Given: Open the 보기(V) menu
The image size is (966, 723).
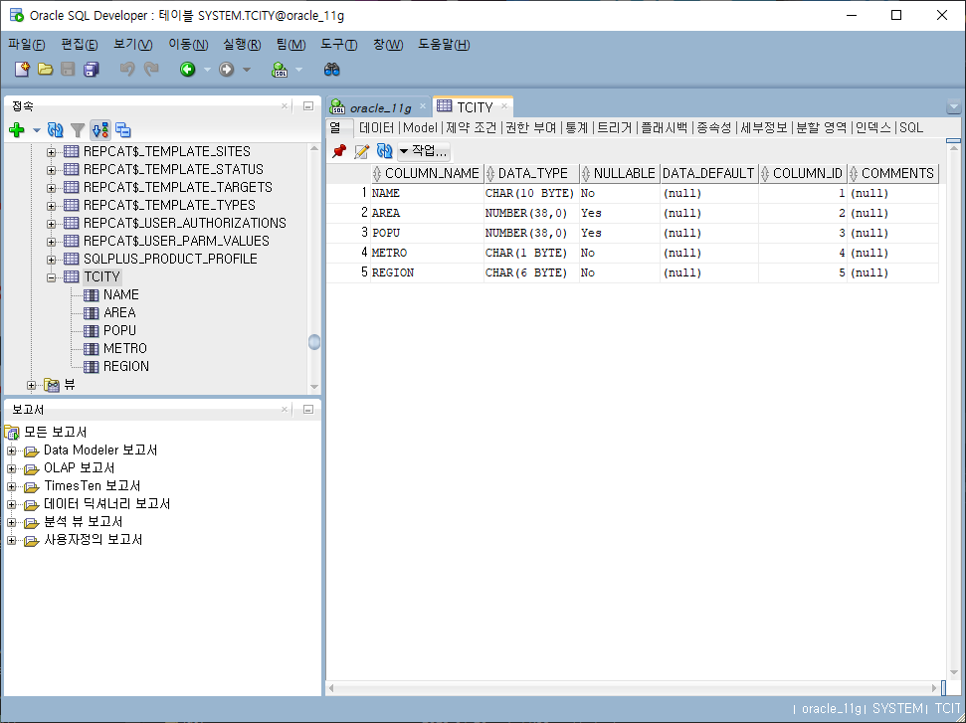Looking at the screenshot, I should coord(132,45).
